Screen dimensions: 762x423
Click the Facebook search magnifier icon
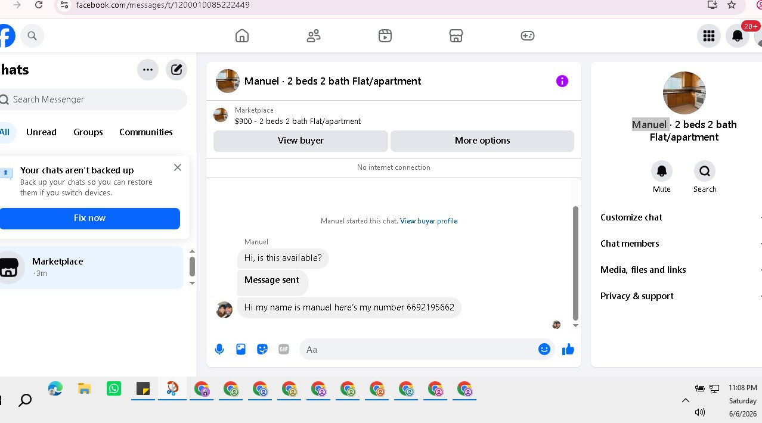32,36
